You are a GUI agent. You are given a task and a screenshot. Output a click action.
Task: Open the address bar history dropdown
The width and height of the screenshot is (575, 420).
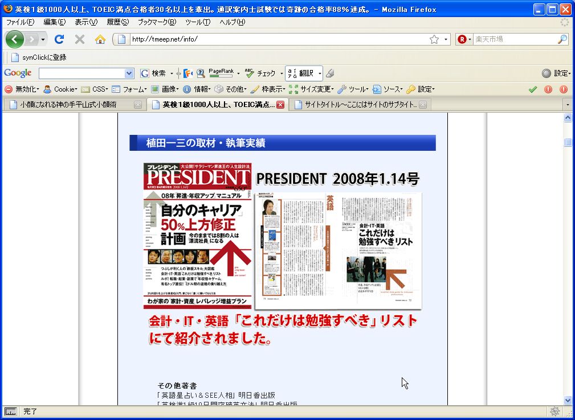point(446,39)
